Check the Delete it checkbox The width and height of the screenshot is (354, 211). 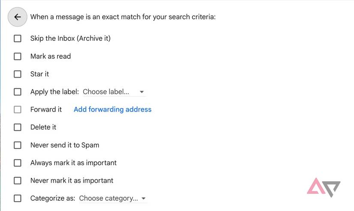(x=18, y=127)
